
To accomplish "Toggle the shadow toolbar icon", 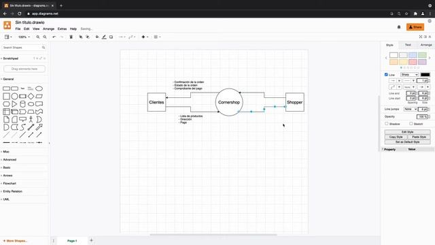I will pos(111,37).
